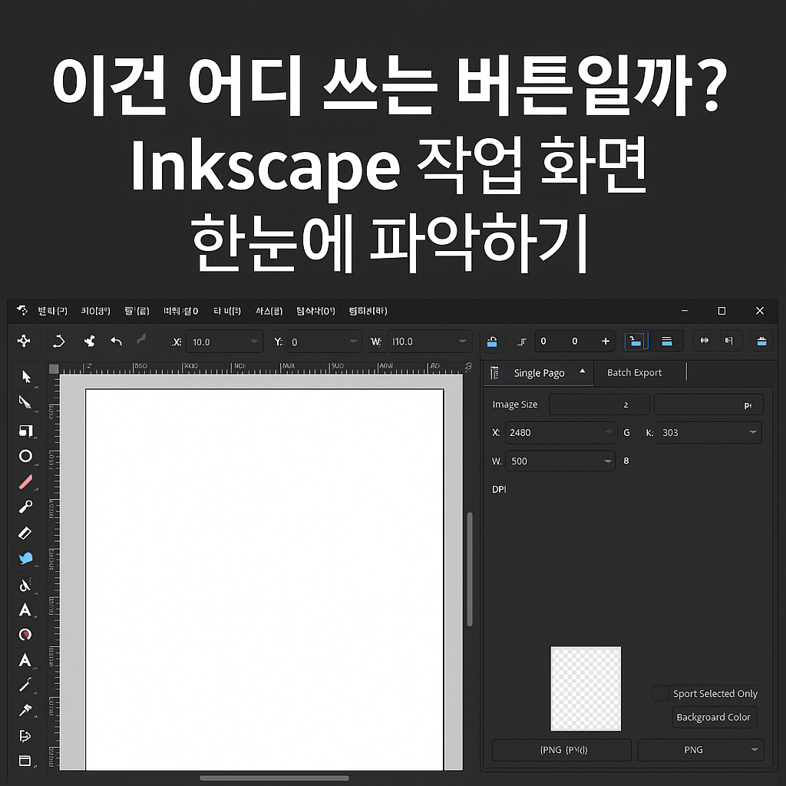
Task: Select the arrow Selector tool
Action: tap(26, 377)
